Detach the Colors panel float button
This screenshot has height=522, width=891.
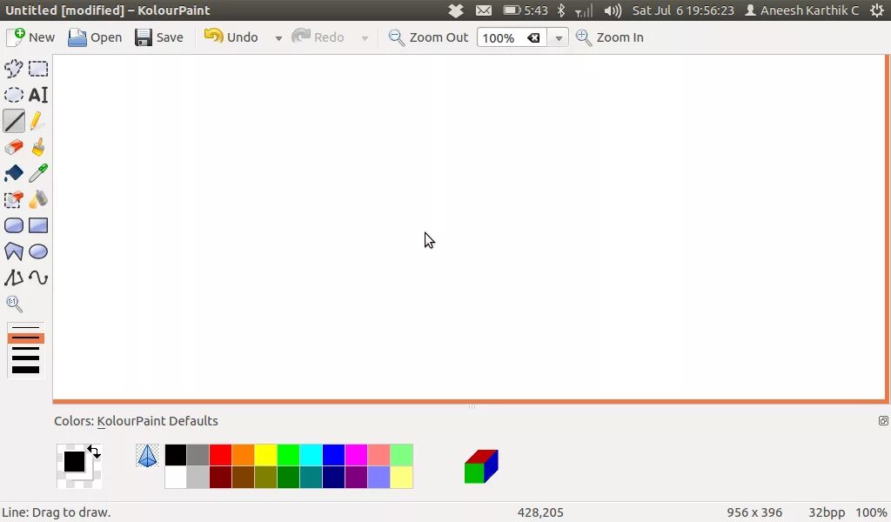pyautogui.click(x=883, y=421)
